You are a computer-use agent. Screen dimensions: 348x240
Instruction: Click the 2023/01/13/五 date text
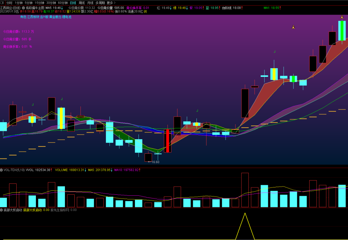[9, 12]
